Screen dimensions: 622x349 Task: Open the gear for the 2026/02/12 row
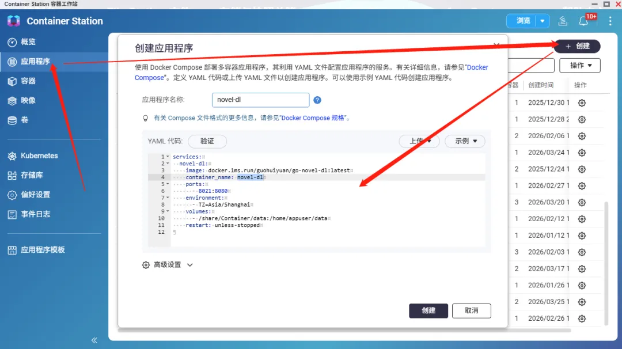pos(582,219)
